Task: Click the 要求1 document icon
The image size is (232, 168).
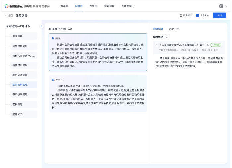Action: point(53,38)
